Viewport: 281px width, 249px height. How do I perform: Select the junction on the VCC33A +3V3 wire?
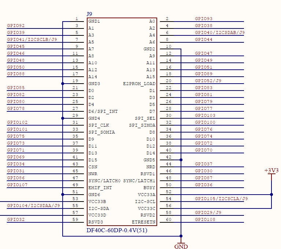pos(271,195)
